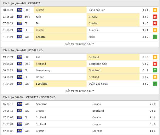The image size is (160, 135).
Task: Expand more Croatia matches with Hiển thị thêm trận đấu
Action: coord(78,44)
